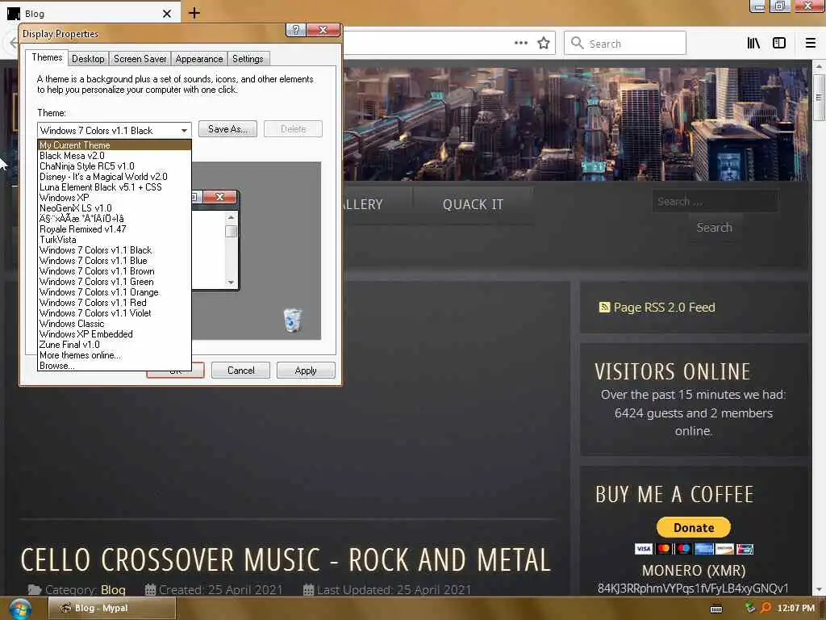
Task: Switch to the Themes tab
Action: (46, 57)
